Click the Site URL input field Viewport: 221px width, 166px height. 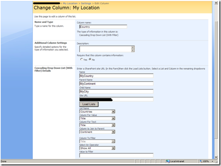coord(116,99)
